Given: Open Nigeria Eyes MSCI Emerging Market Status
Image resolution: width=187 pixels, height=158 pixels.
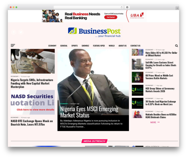Looking at the screenshot, I should (89, 112).
